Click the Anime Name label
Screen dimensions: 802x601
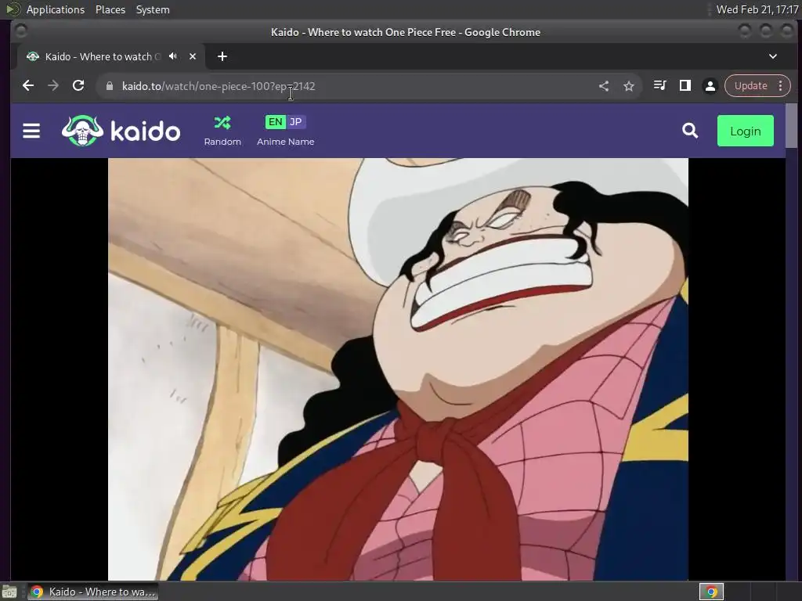point(285,142)
